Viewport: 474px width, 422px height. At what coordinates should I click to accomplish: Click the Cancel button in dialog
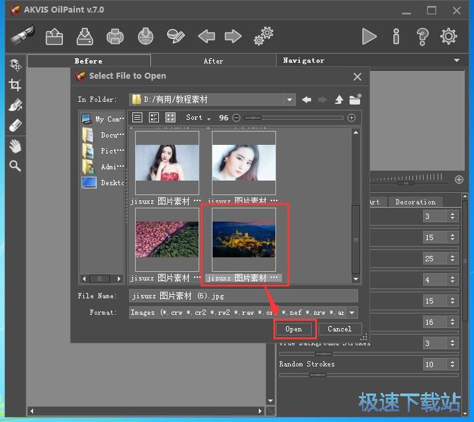click(340, 329)
